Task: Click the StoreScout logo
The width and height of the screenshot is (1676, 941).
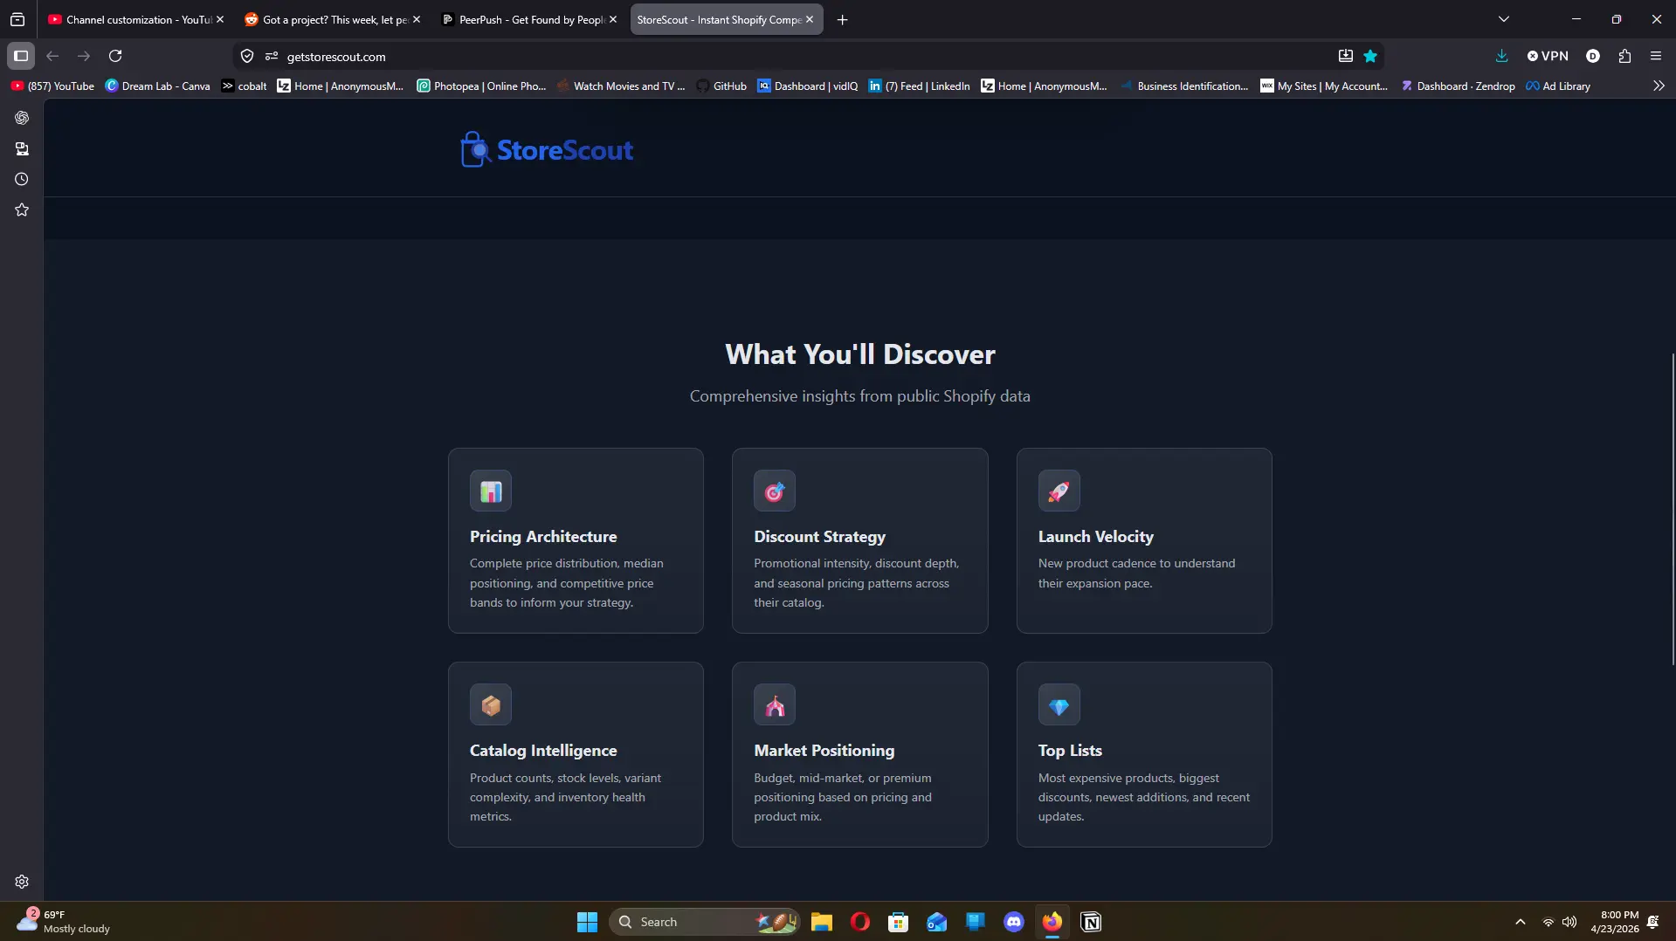Action: click(x=547, y=149)
